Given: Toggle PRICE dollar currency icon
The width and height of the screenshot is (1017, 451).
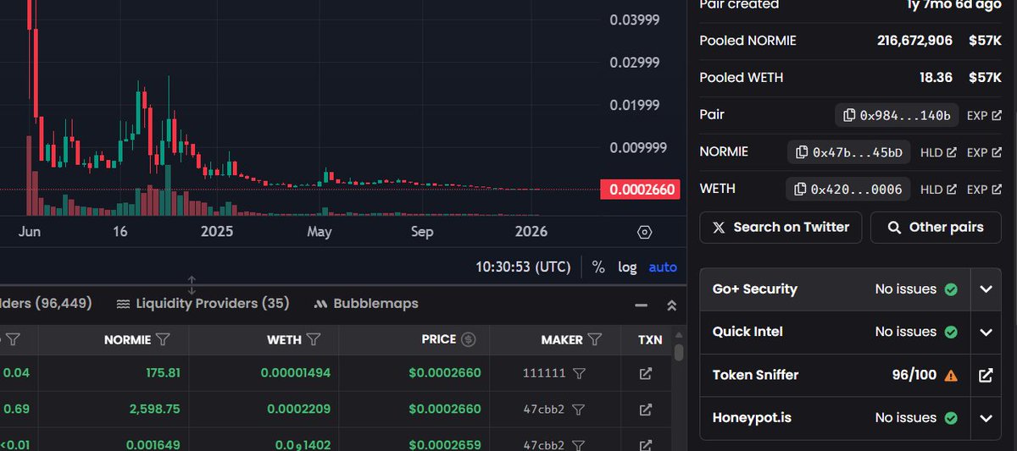Looking at the screenshot, I should (x=468, y=339).
